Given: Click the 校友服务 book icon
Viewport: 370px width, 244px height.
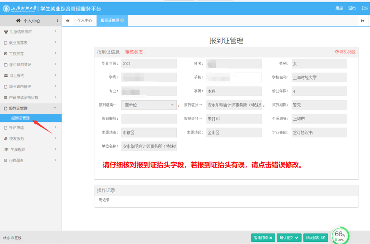Looking at the screenshot, I should click(6, 139).
